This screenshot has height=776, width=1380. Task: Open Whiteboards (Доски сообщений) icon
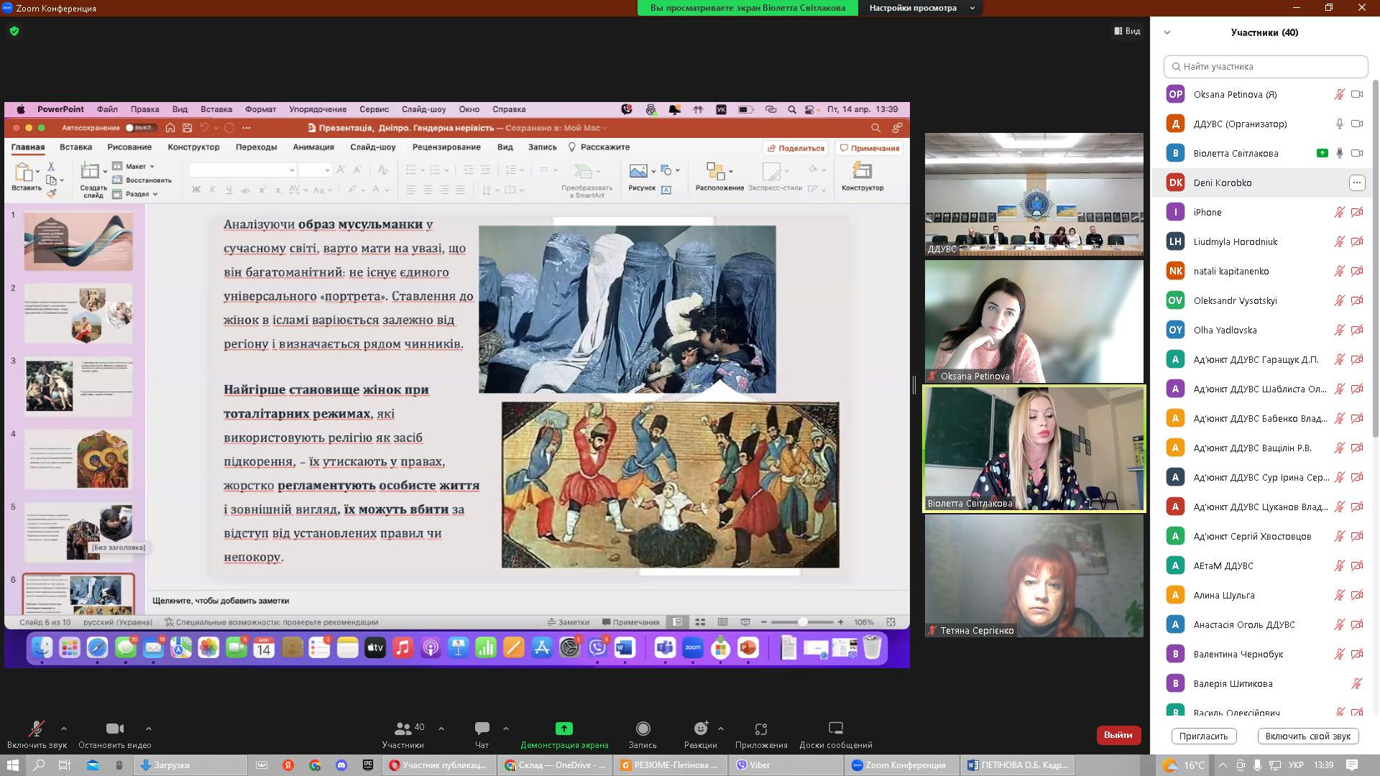[835, 729]
